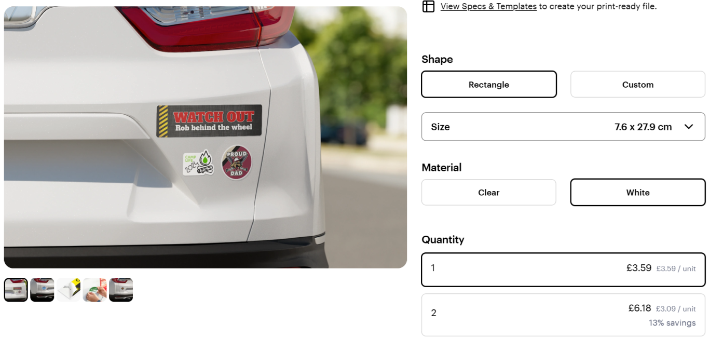The image size is (709, 338).
Task: Choose quantity 2 at £6.18
Action: pyautogui.click(x=563, y=315)
